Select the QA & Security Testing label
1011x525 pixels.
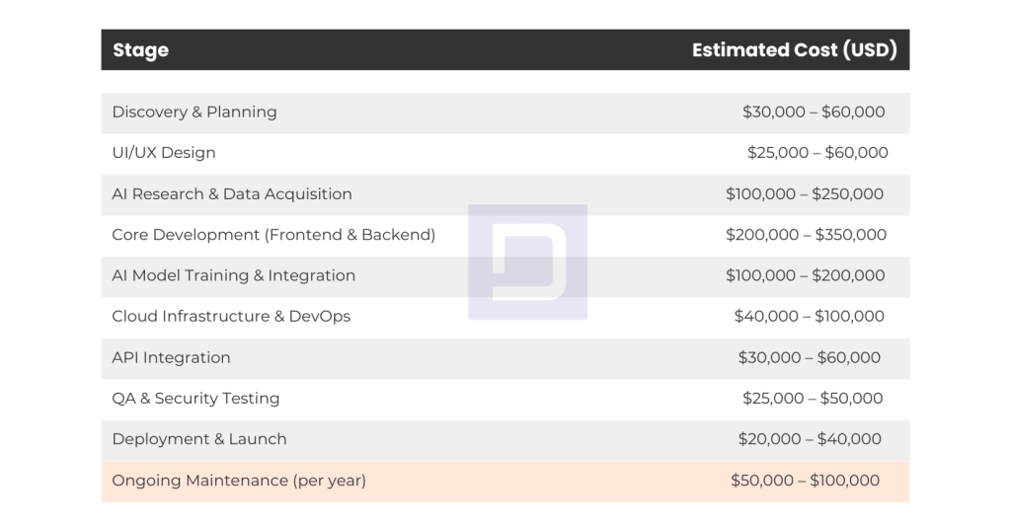click(195, 399)
